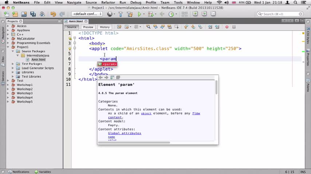311x174 pixels.
Task: Expand the Access project node
Action: 8,26
